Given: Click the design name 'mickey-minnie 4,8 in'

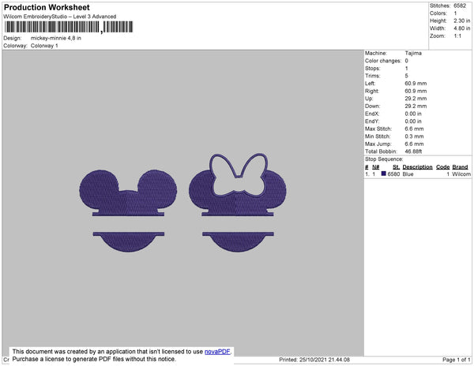Looking at the screenshot, I should click(x=56, y=39).
